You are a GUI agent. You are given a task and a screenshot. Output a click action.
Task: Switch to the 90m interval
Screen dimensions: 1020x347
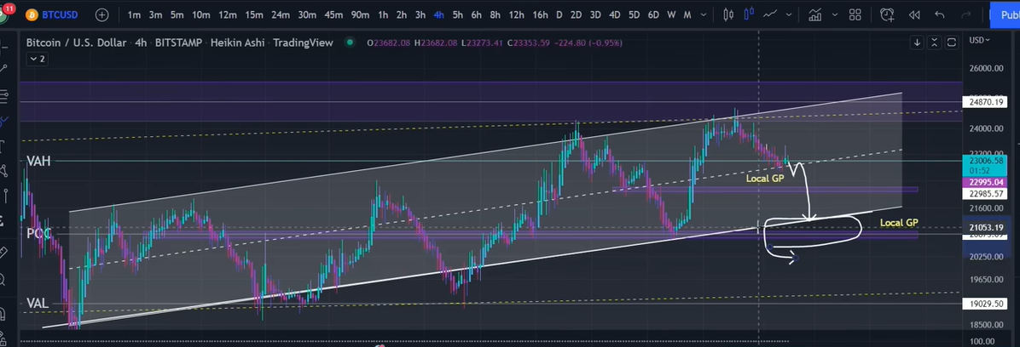tap(361, 14)
